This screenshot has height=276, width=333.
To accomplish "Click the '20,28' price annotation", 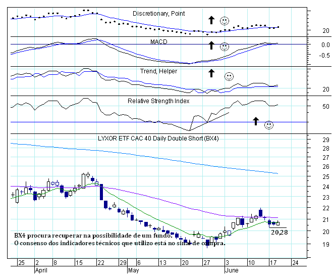I will tap(280, 232).
